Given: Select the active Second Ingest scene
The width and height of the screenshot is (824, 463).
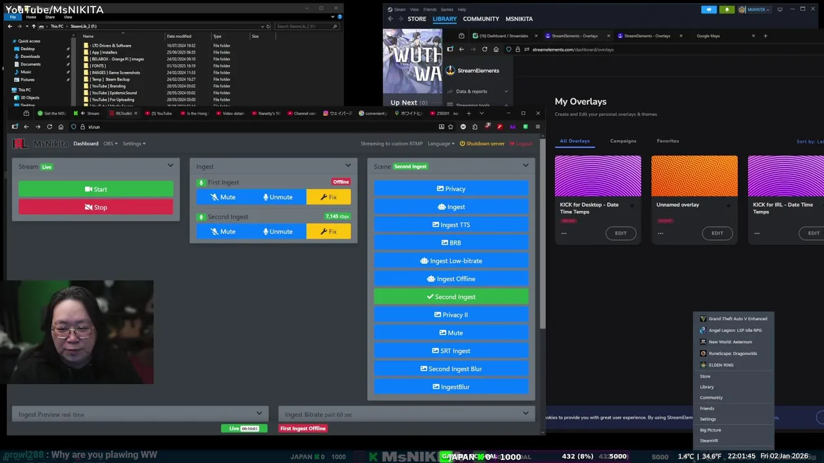Looking at the screenshot, I should [451, 296].
